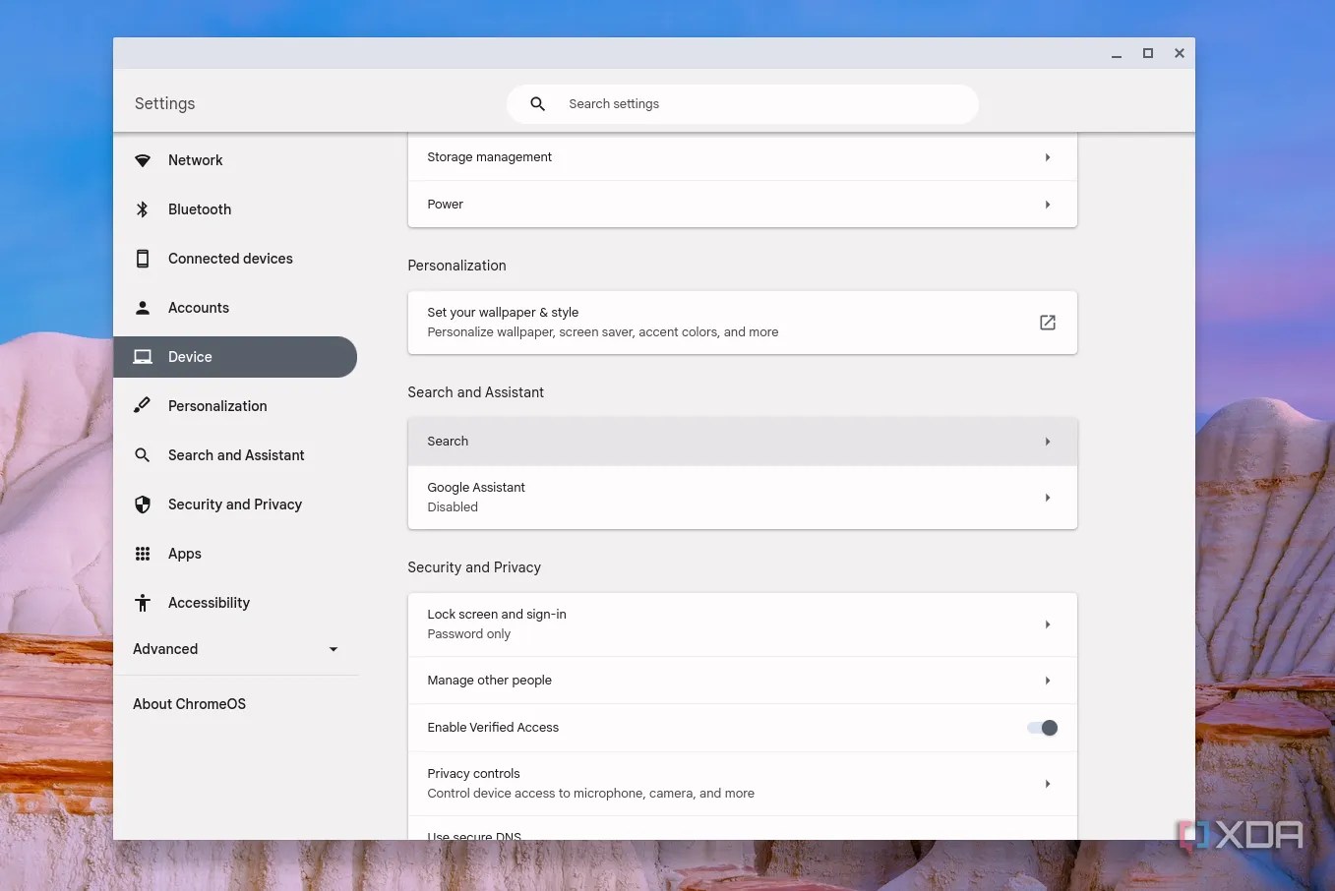
Task: Click the Accounts person icon
Action: pos(143,308)
